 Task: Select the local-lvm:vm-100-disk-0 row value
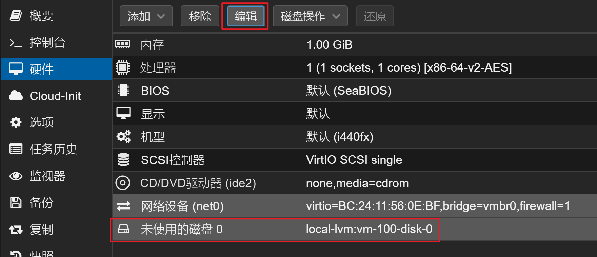pyautogui.click(x=369, y=229)
